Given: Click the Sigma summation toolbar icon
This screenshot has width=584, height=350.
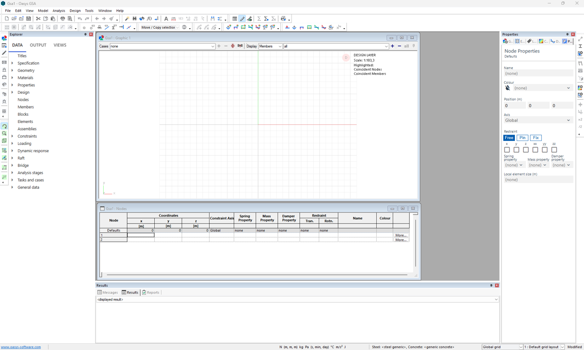Looking at the screenshot, I should (x=259, y=18).
